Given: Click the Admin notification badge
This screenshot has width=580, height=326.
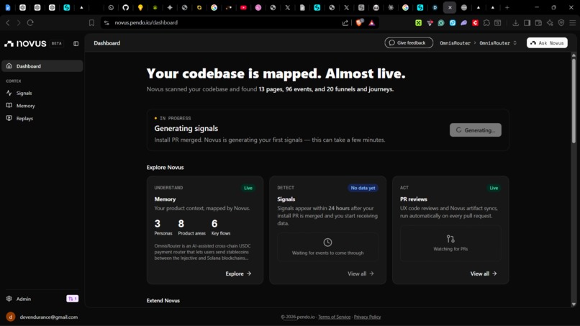Looking at the screenshot, I should (72, 299).
